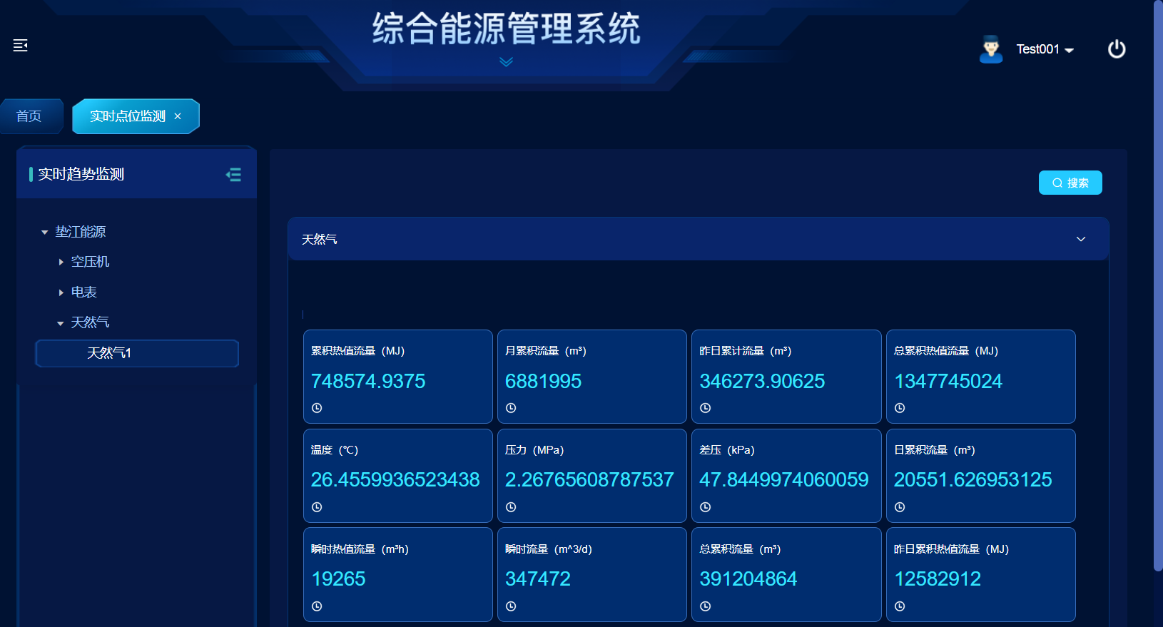Screen dimensions: 1163x627
Task: Click clock icon in 总累积流量 card
Action: (x=705, y=606)
